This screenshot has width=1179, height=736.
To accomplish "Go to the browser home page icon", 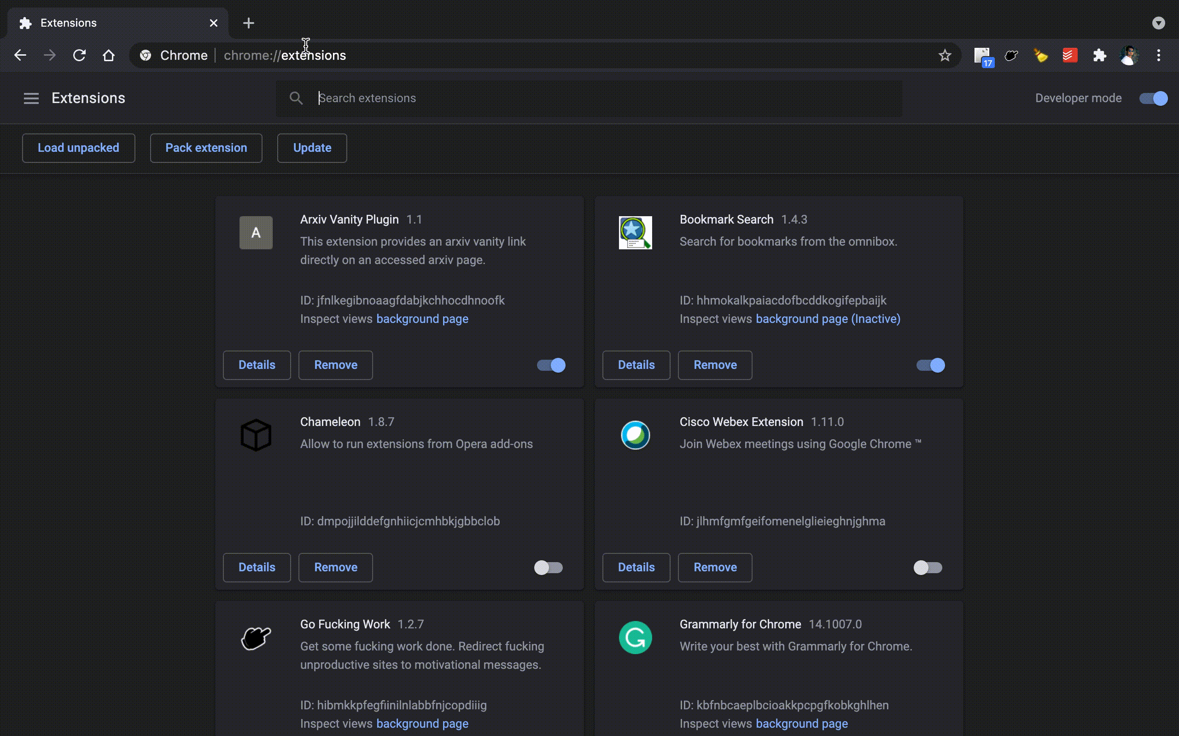I will (x=109, y=56).
